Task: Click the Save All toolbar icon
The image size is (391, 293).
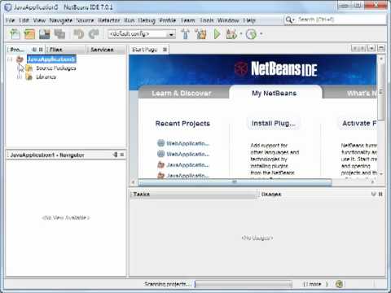Action: click(59, 34)
